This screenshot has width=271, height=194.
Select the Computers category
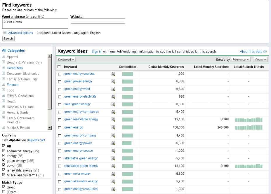pyautogui.click(x=15, y=68)
